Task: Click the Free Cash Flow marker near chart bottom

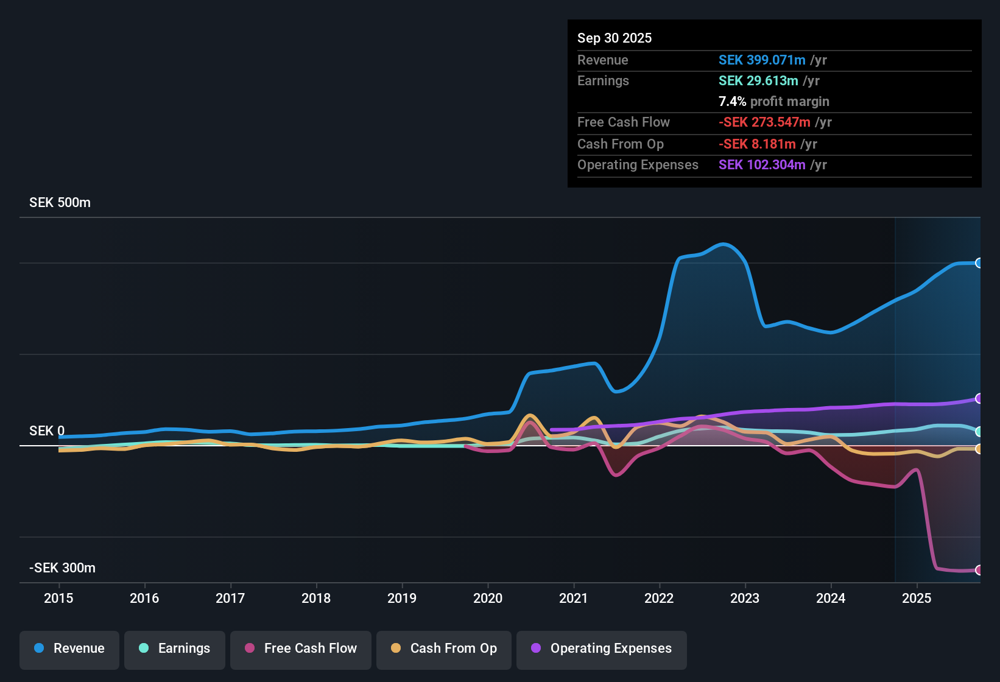Action: coord(979,571)
